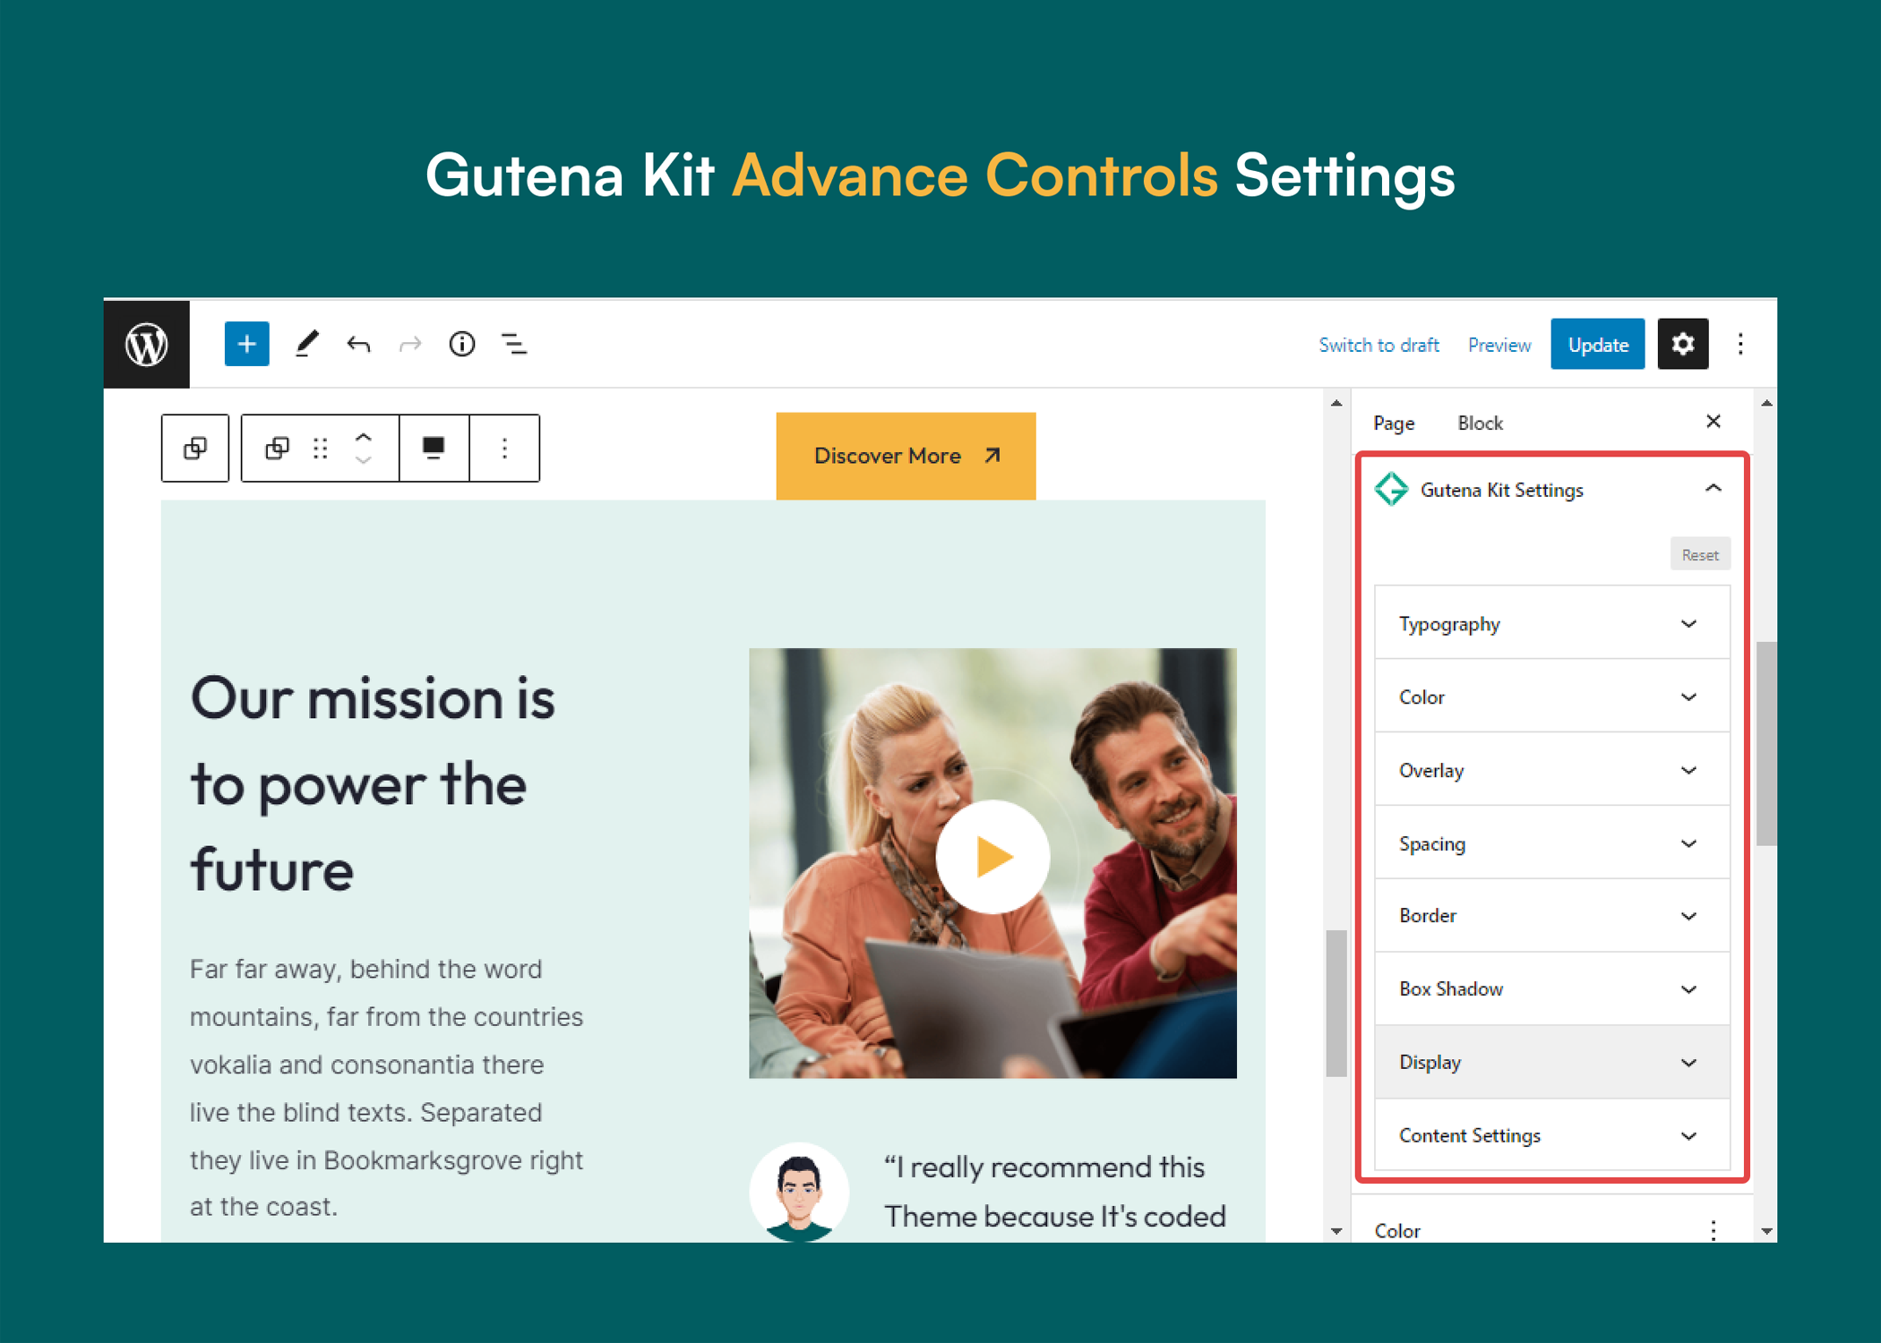Move the block up with the arrow
Viewport: 1881px width, 1343px height.
tap(363, 437)
